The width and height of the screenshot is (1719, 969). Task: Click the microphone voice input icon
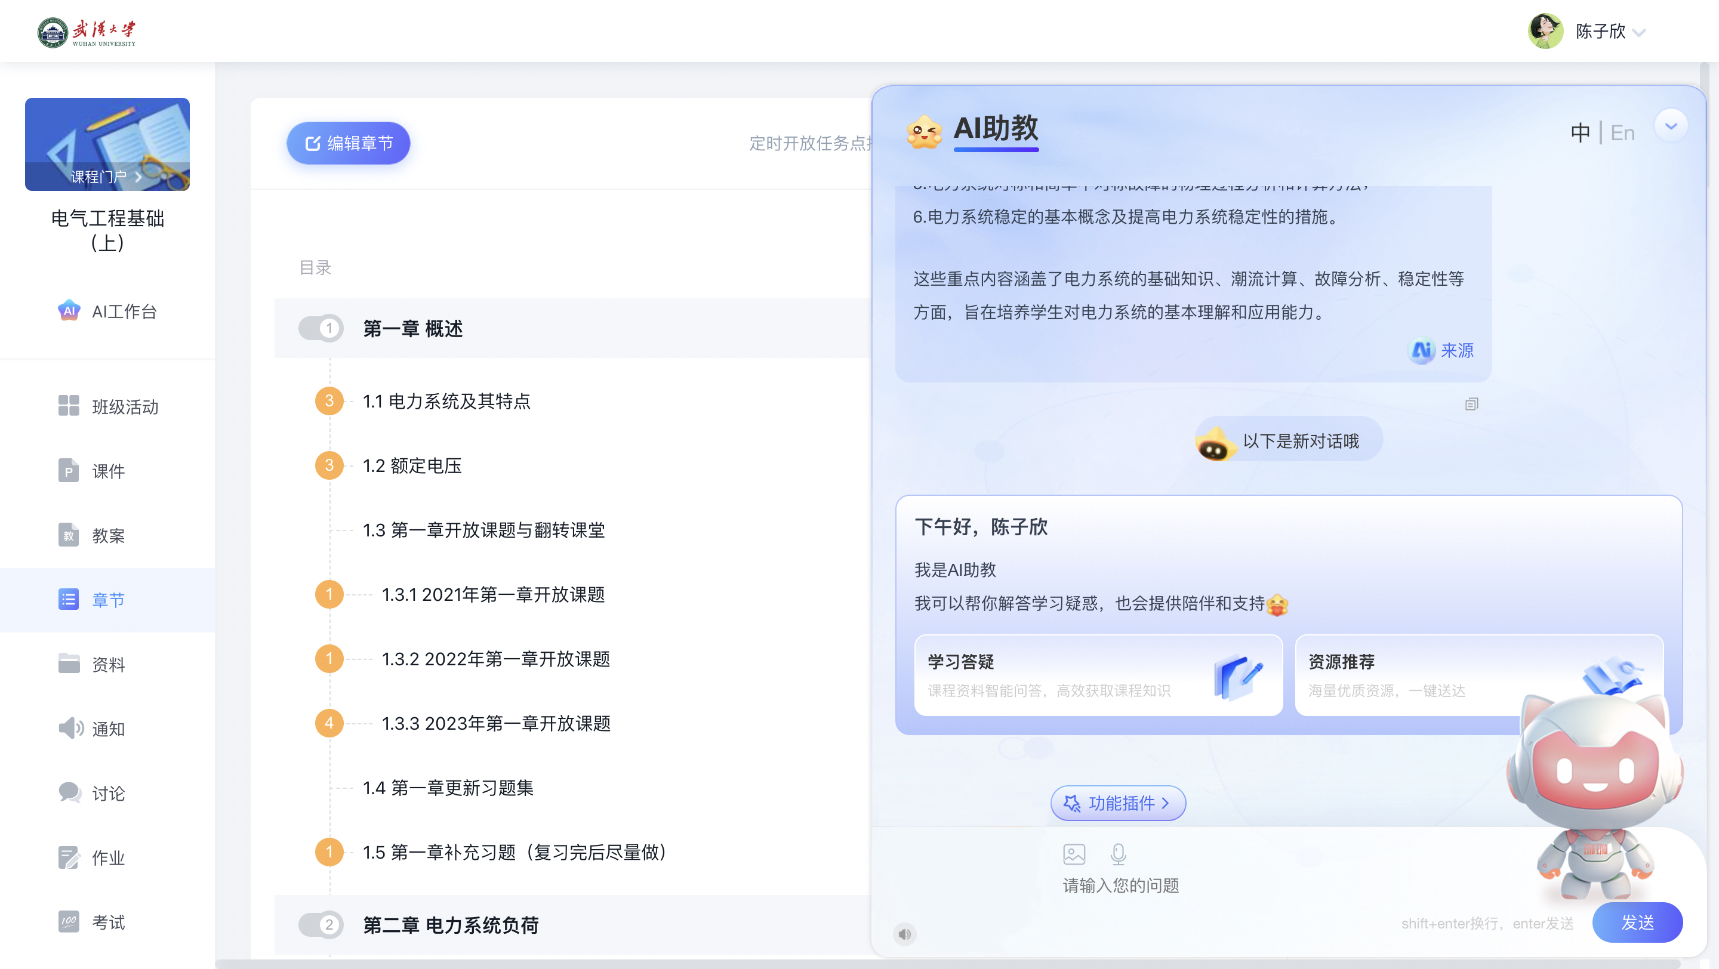[1118, 854]
